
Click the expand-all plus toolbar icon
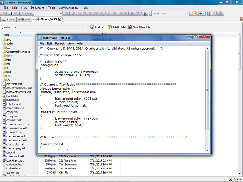point(121,14)
